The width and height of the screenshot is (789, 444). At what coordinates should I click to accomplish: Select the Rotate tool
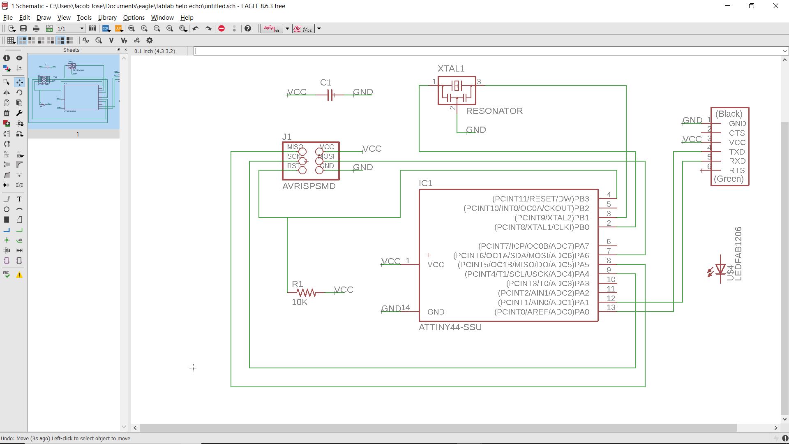coord(19,92)
